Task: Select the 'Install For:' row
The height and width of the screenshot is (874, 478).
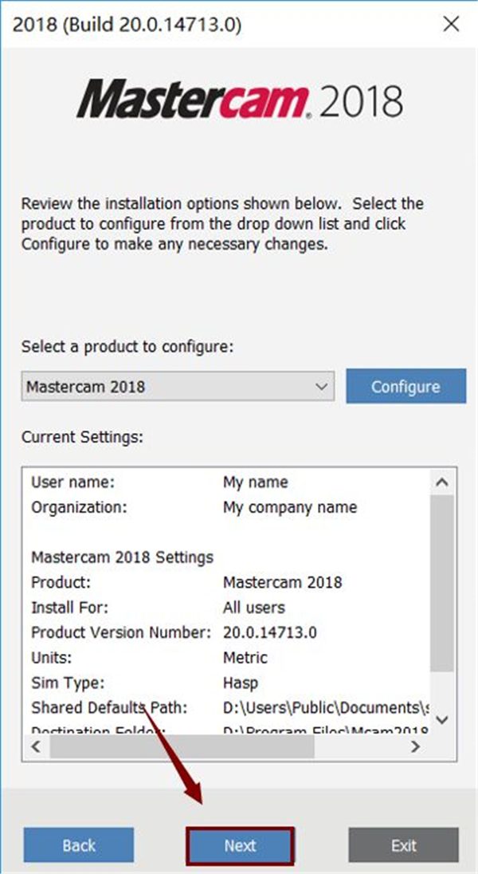Action: [x=227, y=607]
